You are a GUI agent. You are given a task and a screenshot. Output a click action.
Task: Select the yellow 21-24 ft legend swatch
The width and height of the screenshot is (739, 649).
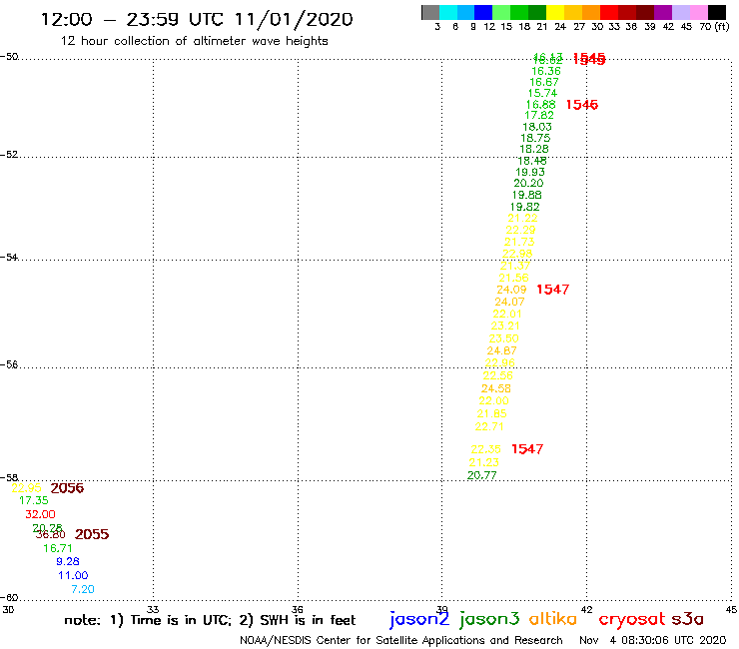coord(555,12)
